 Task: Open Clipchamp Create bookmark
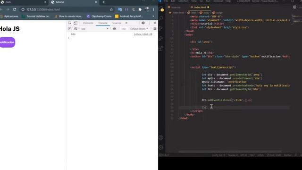pyautogui.click(x=99, y=17)
